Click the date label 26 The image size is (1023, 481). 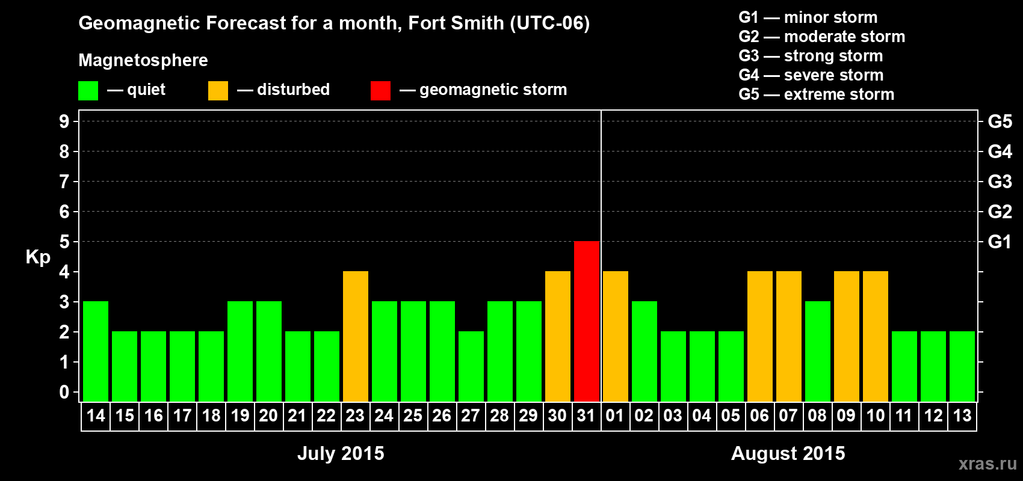pyautogui.click(x=442, y=415)
